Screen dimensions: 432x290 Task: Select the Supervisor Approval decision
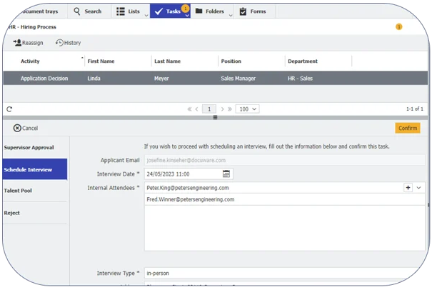coord(29,148)
